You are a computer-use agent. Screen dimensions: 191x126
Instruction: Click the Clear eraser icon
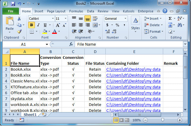(x=170, y=31)
